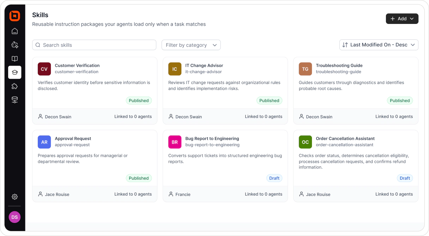Click the Order Cancellation Assistant description

(x=354, y=161)
